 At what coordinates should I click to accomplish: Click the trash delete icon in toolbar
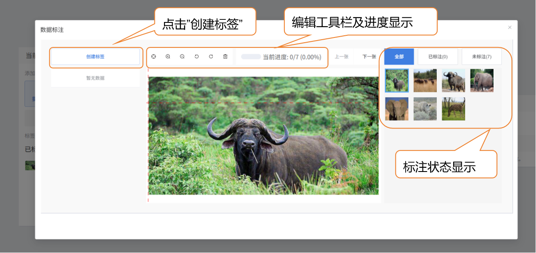pos(225,56)
